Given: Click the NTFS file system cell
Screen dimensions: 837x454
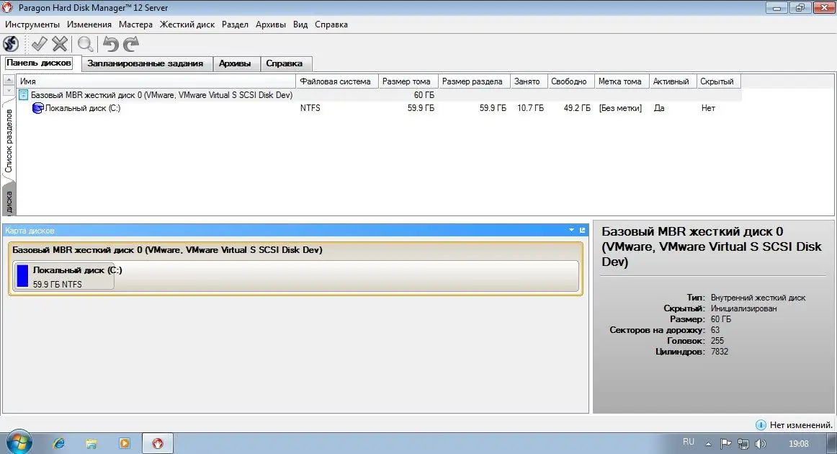Looking at the screenshot, I should (x=310, y=108).
